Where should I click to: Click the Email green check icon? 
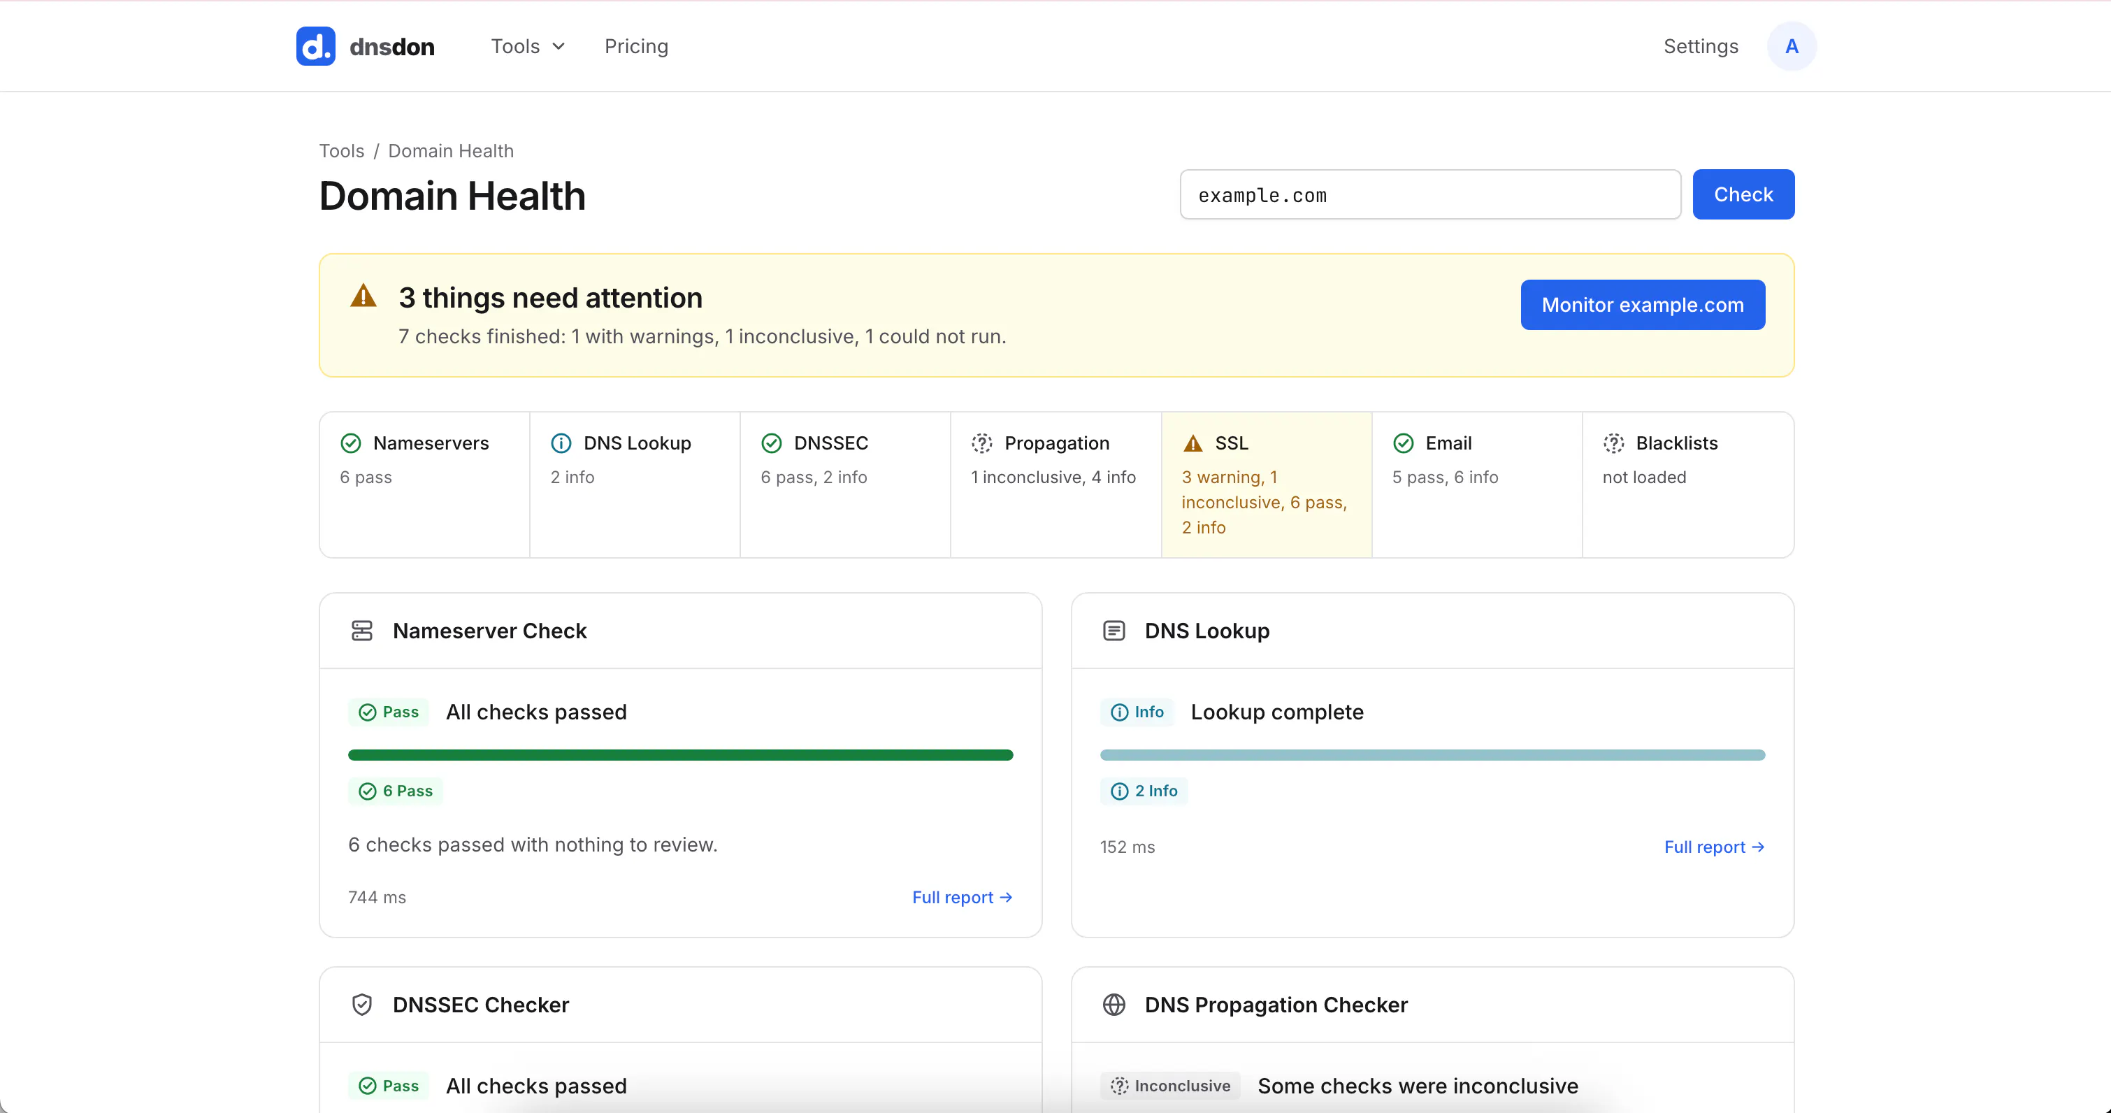[x=1403, y=443]
